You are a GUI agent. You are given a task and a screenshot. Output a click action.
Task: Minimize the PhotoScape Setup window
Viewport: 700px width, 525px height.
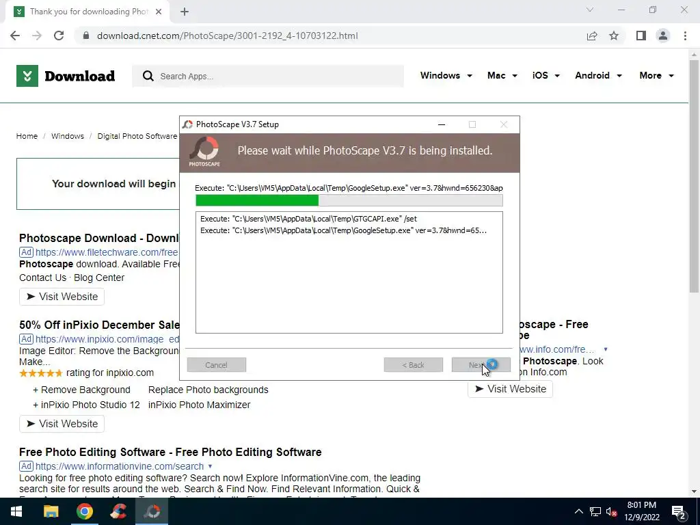442,124
